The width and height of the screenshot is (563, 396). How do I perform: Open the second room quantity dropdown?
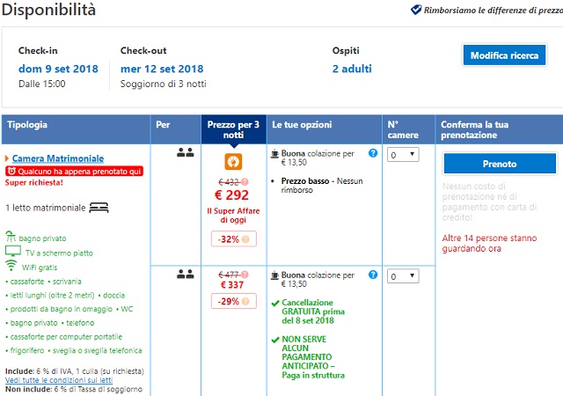401,276
